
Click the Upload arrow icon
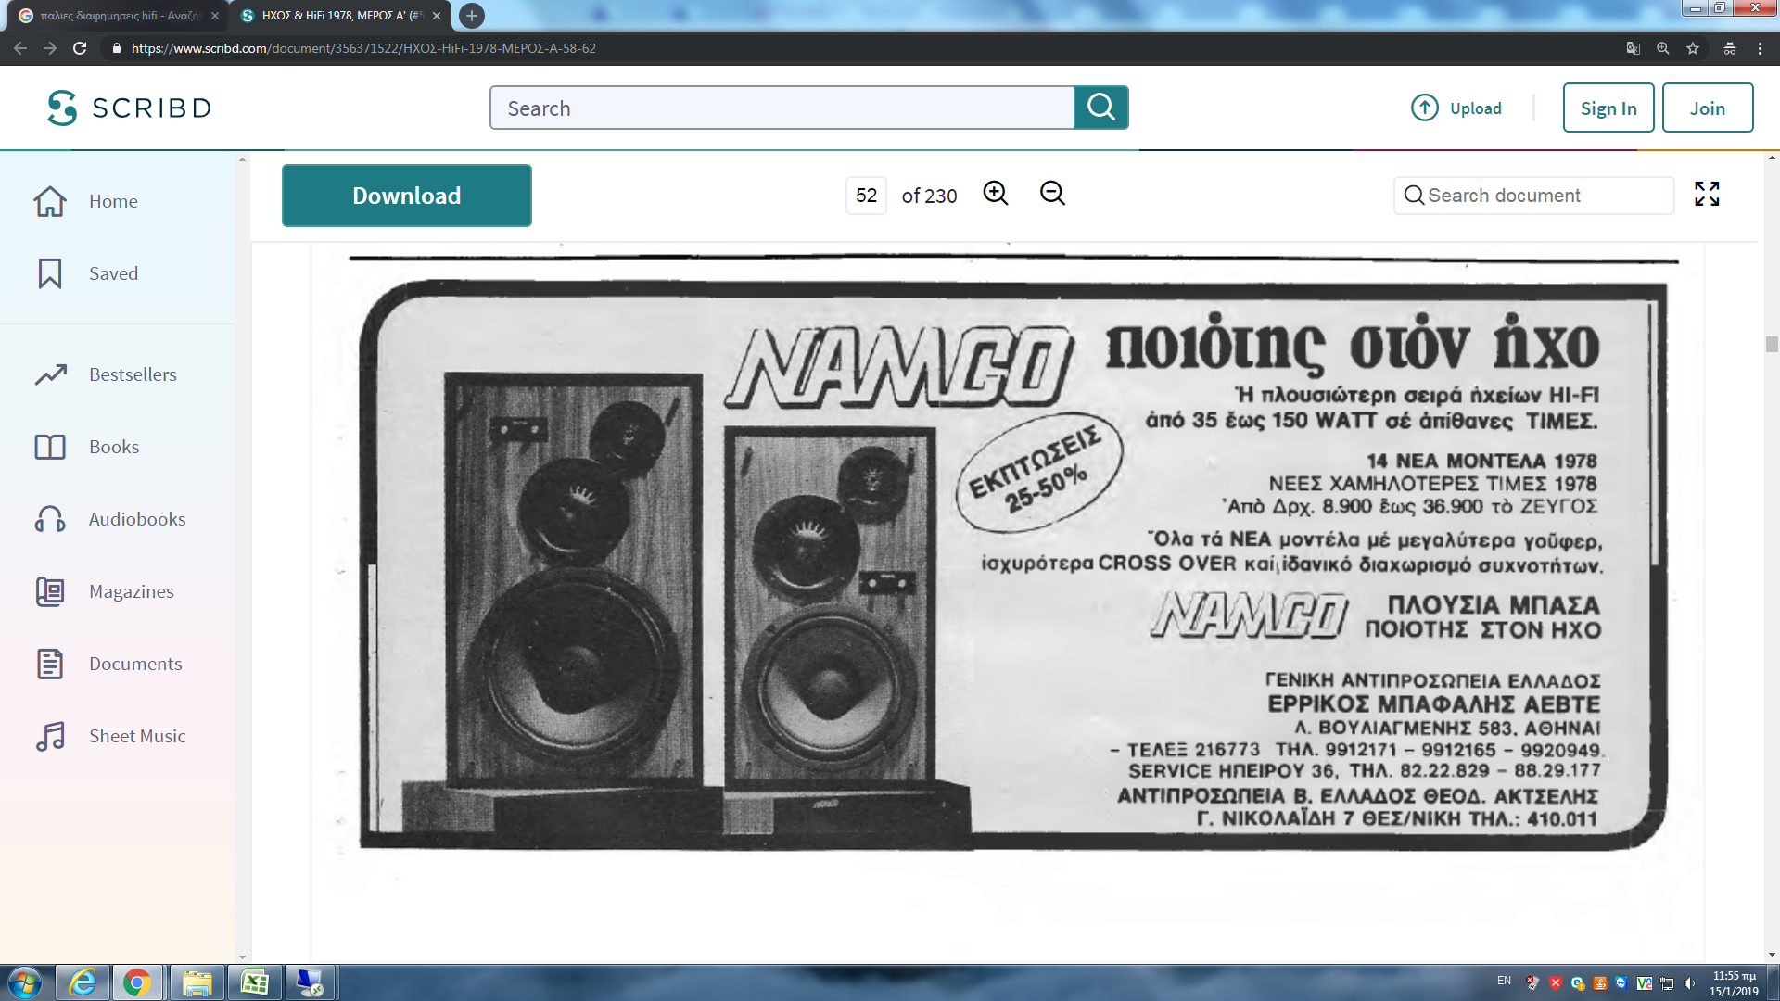point(1425,108)
